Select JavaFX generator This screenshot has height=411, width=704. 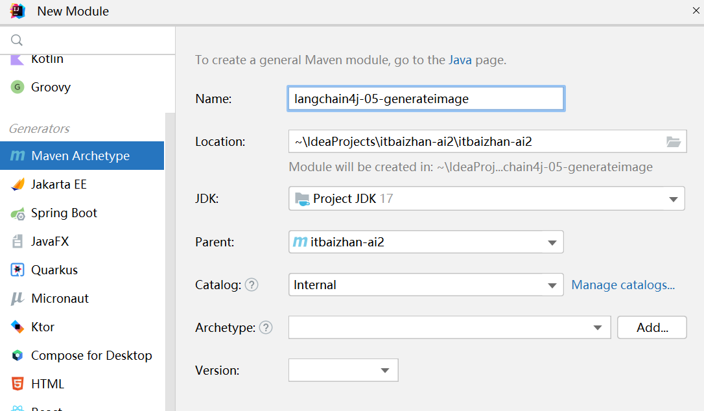point(82,241)
